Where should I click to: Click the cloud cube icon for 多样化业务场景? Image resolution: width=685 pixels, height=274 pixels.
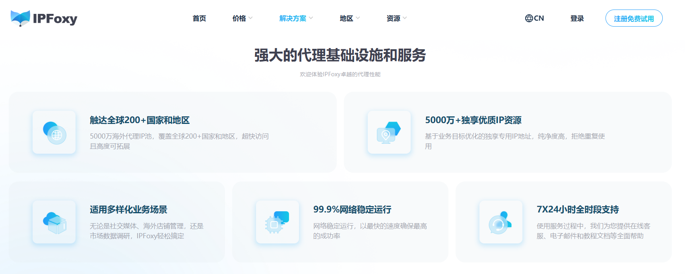coord(54,222)
